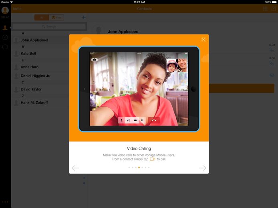Go back to the previous tutorial slide arrow
Image resolution: width=278 pixels, height=208 pixels.
coord(76,168)
